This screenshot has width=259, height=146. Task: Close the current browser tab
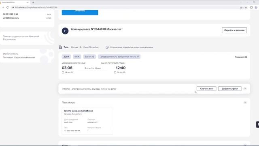pos(28,2)
